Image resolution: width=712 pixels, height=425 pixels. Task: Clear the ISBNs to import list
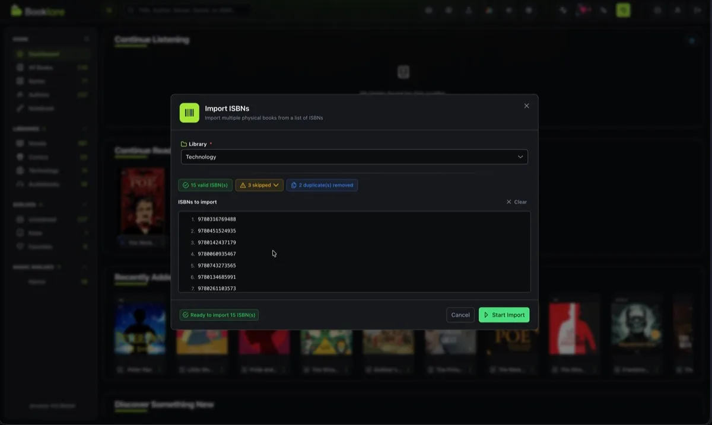coord(516,202)
